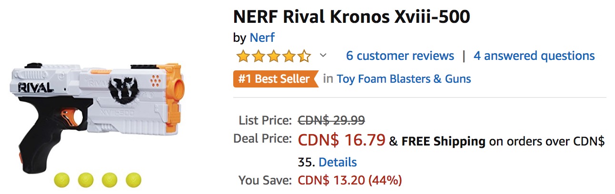Click the NERF Rival Kronos Xviii-500 title

[x=352, y=17]
